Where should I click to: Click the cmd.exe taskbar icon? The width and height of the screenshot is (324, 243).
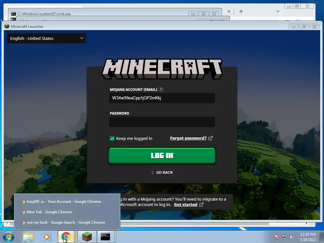[105, 237]
